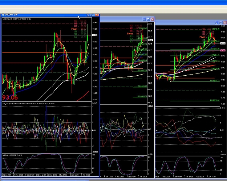Click the Pivot label in middle chart window
This screenshot has height=181, width=227.
(130, 34)
